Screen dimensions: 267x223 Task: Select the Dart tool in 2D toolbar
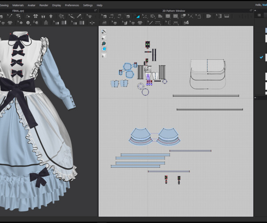pyautogui.click(x=183, y=16)
